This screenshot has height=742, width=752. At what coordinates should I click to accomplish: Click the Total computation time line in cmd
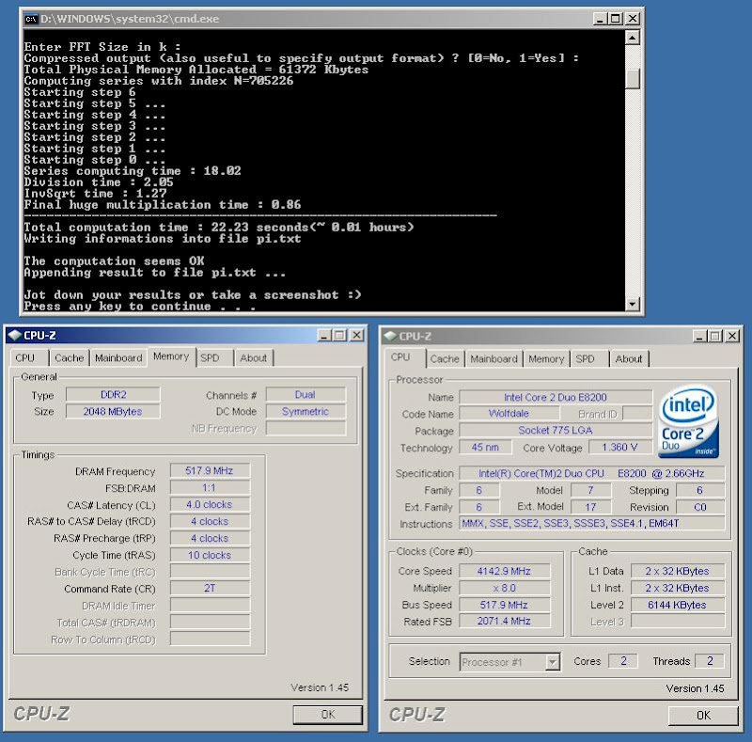point(219,227)
